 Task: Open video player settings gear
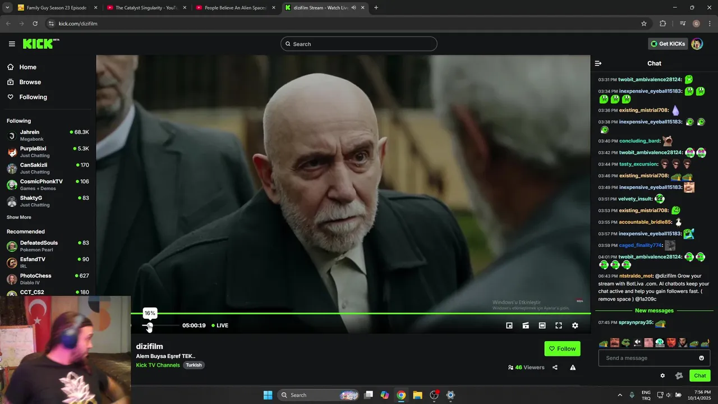575,325
